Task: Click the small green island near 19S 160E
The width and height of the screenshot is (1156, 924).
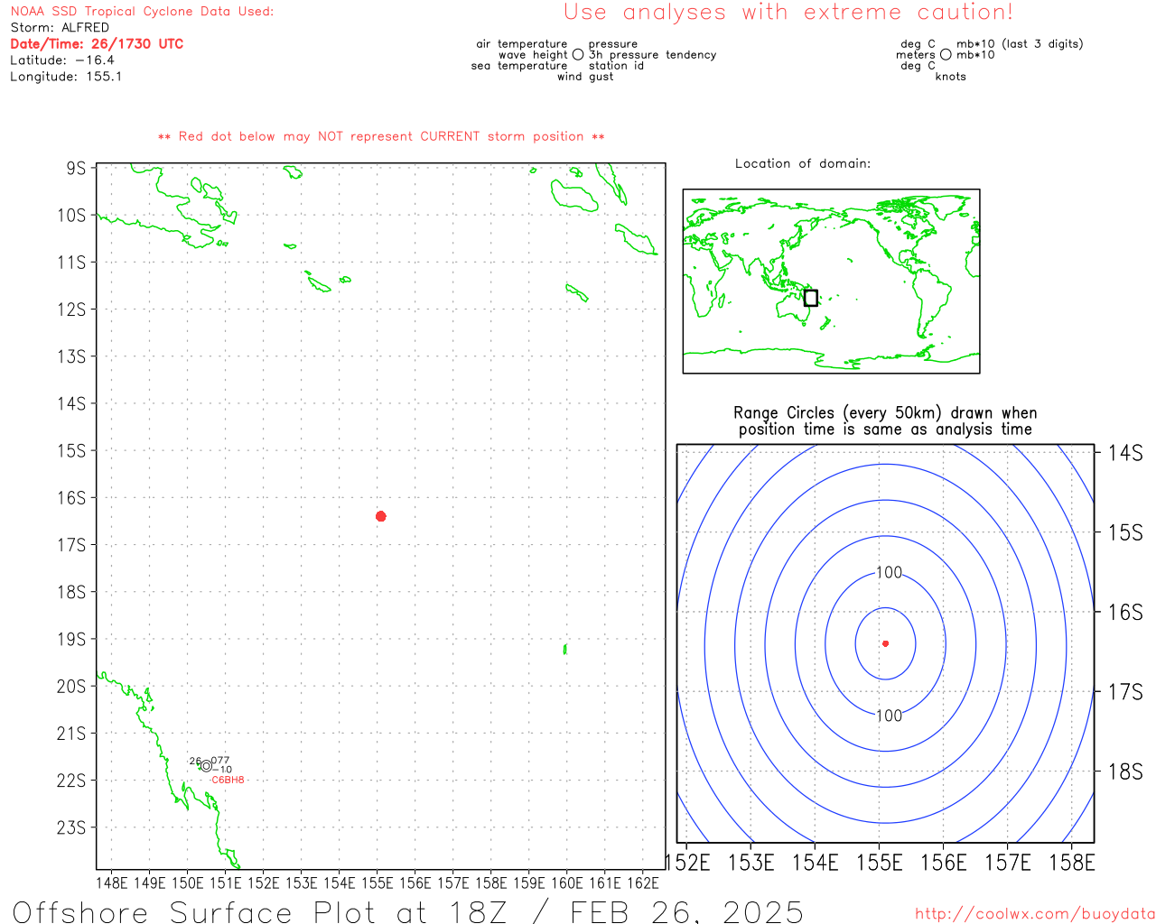Action: click(565, 649)
